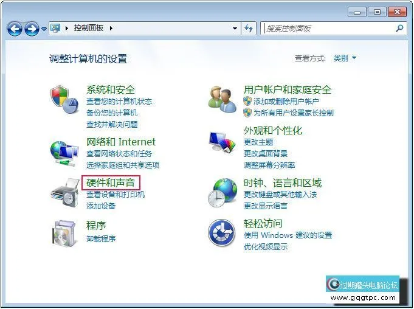Viewport: 414px width, 309px height.
Task: Open the Ease of Access icon
Action: click(221, 233)
